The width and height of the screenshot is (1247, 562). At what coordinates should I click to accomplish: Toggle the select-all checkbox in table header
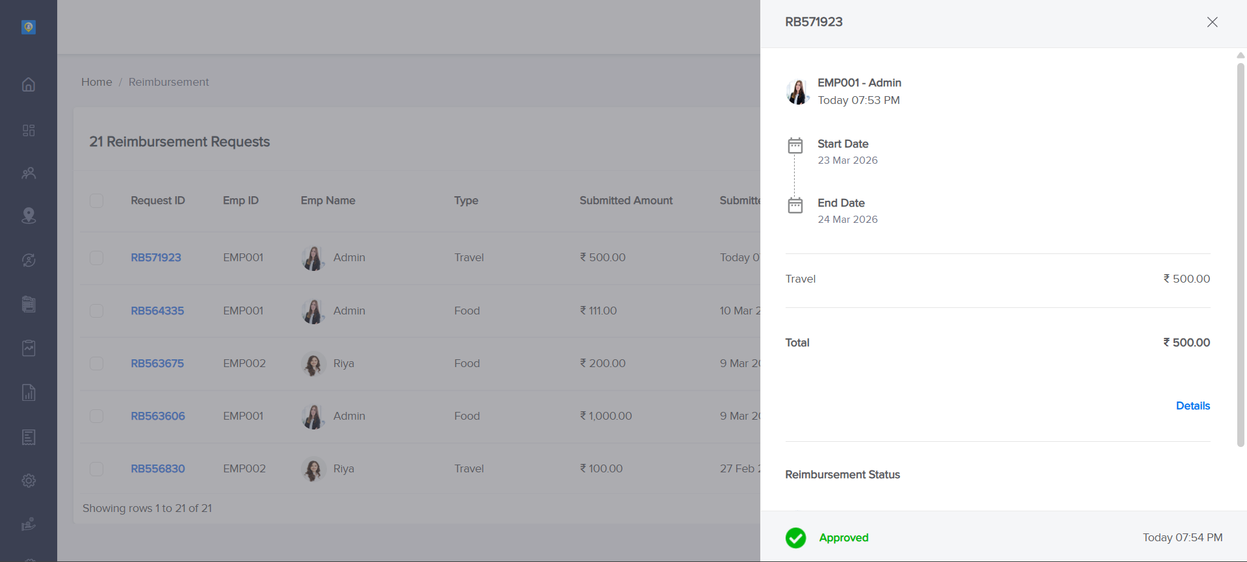tap(97, 201)
